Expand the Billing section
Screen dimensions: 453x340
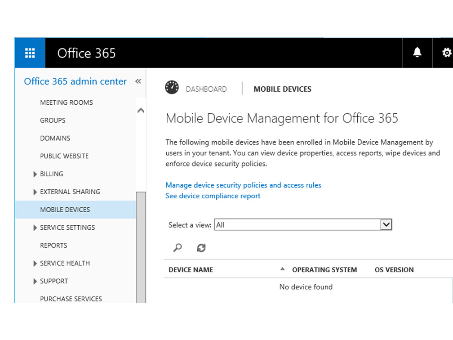coord(35,174)
